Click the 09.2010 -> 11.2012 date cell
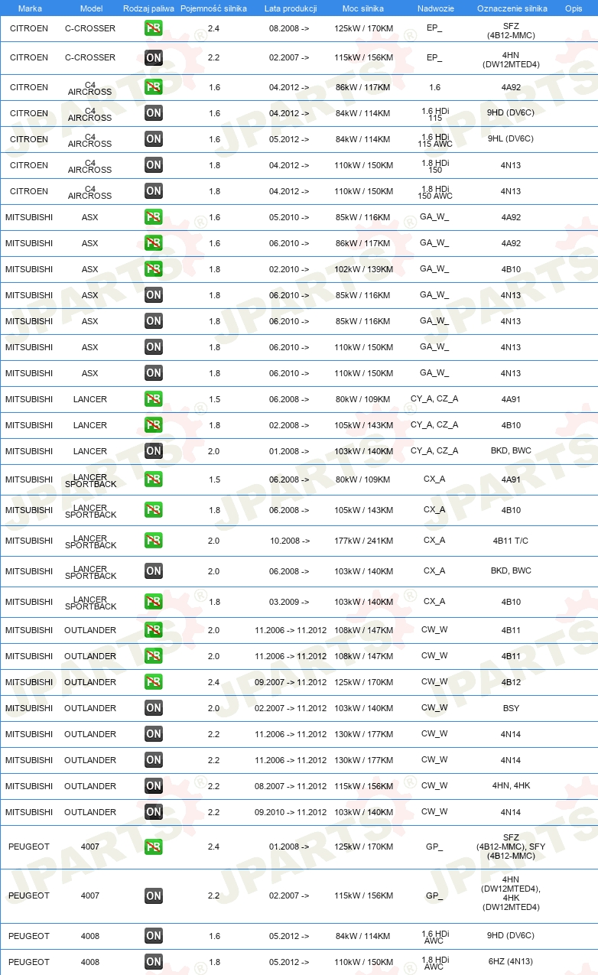Screen dimensions: 598x975 291,812
